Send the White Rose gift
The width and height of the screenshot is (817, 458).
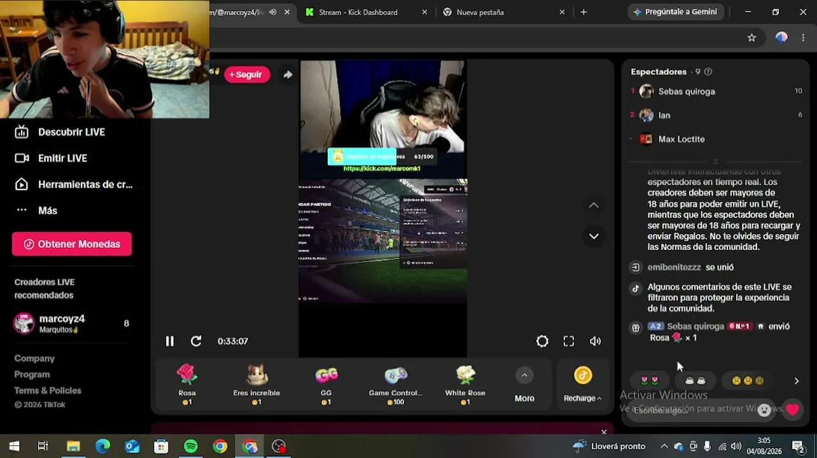coord(465,384)
